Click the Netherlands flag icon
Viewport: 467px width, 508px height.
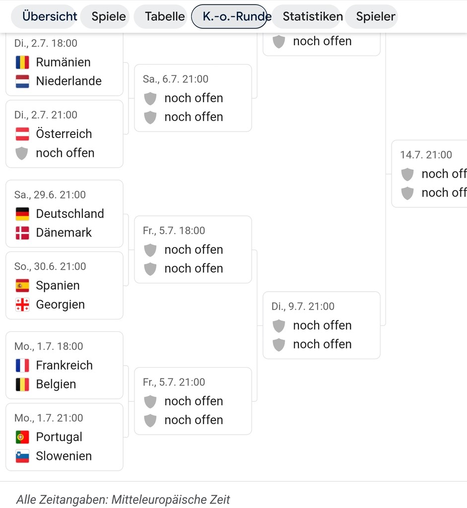[x=22, y=81]
